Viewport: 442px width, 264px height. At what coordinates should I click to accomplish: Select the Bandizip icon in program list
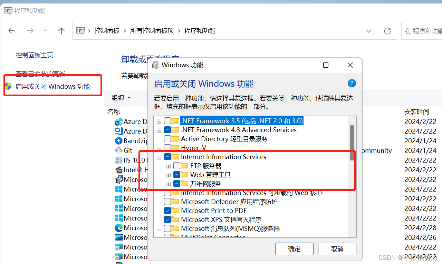tap(118, 141)
